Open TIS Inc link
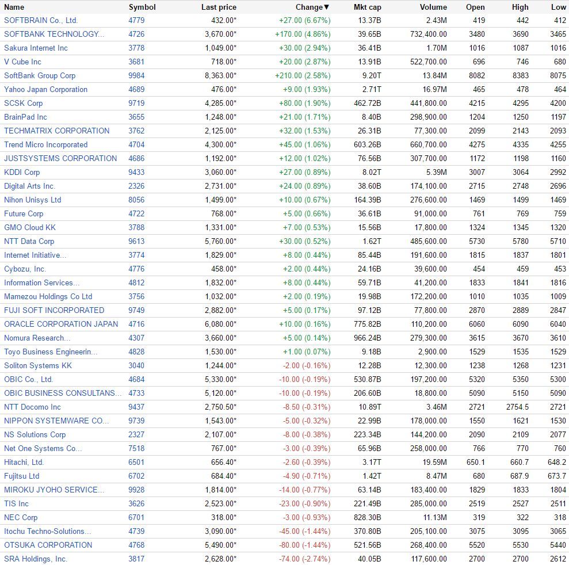This screenshot has width=569, height=565. click(16, 503)
